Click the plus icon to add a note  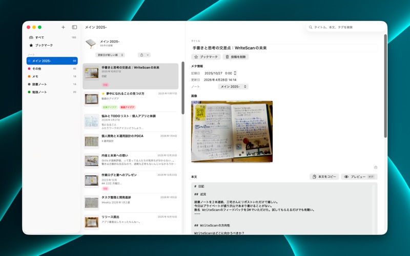pos(63,27)
